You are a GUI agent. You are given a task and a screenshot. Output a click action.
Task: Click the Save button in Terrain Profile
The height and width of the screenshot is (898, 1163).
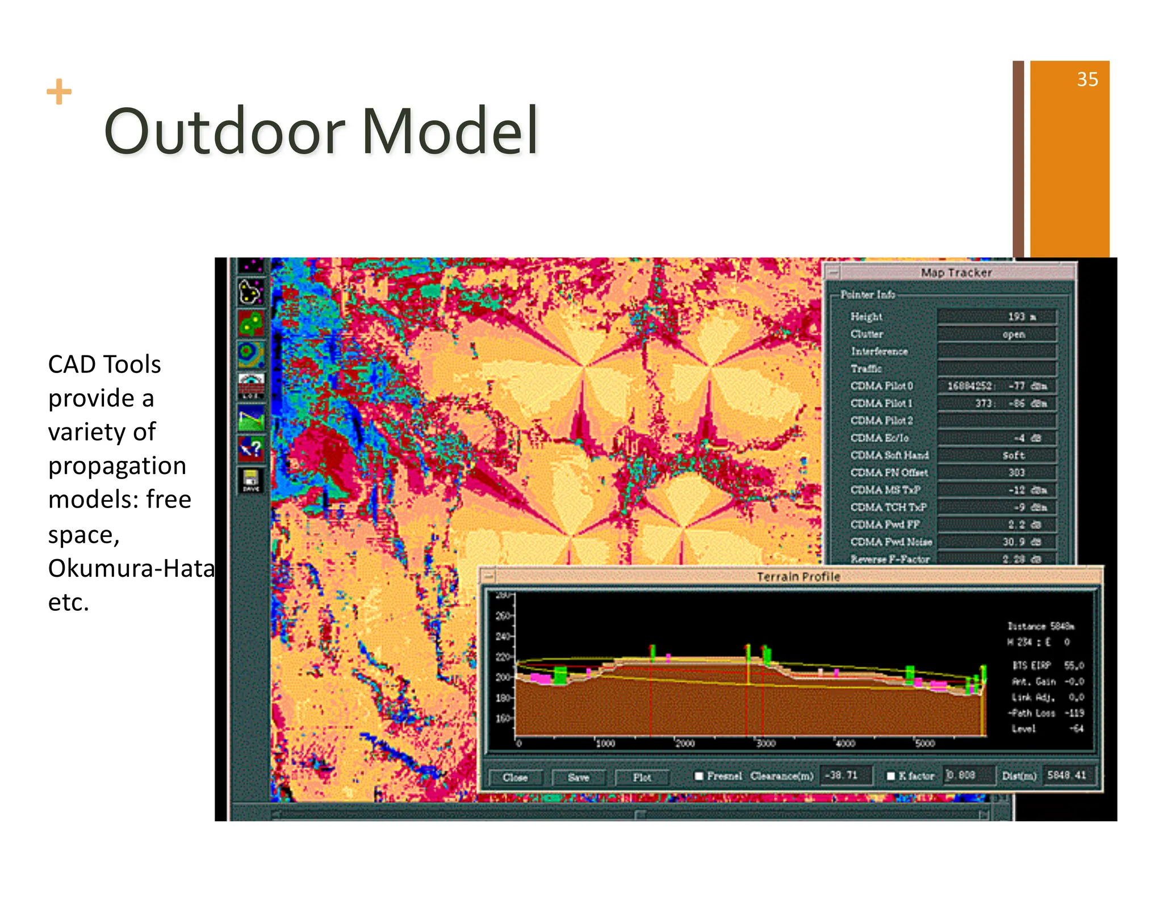(578, 777)
